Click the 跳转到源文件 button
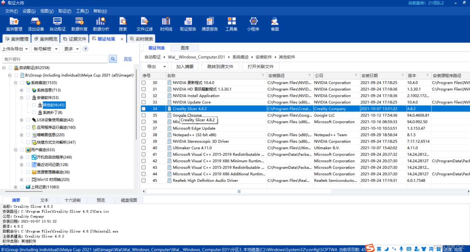 tap(220, 67)
